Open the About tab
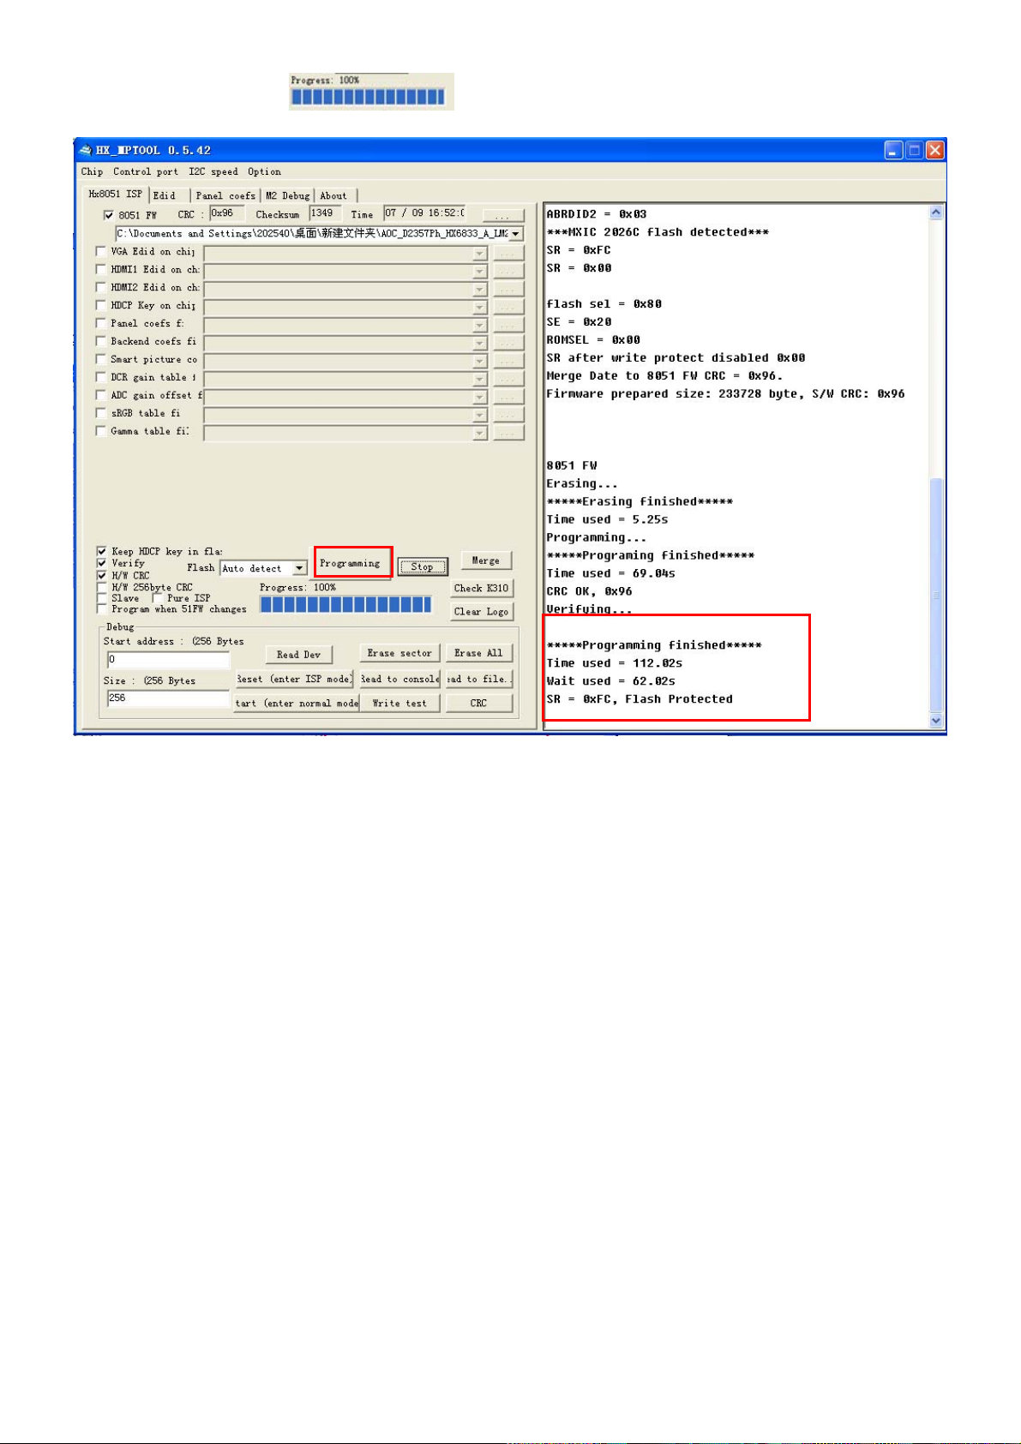 tap(334, 195)
